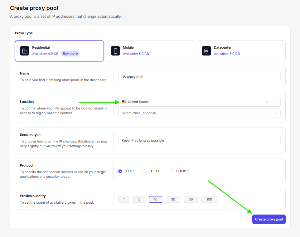This screenshot has width=300, height=237.
Task: Click the Datacenter database icon
Action: pyautogui.click(x=206, y=51)
